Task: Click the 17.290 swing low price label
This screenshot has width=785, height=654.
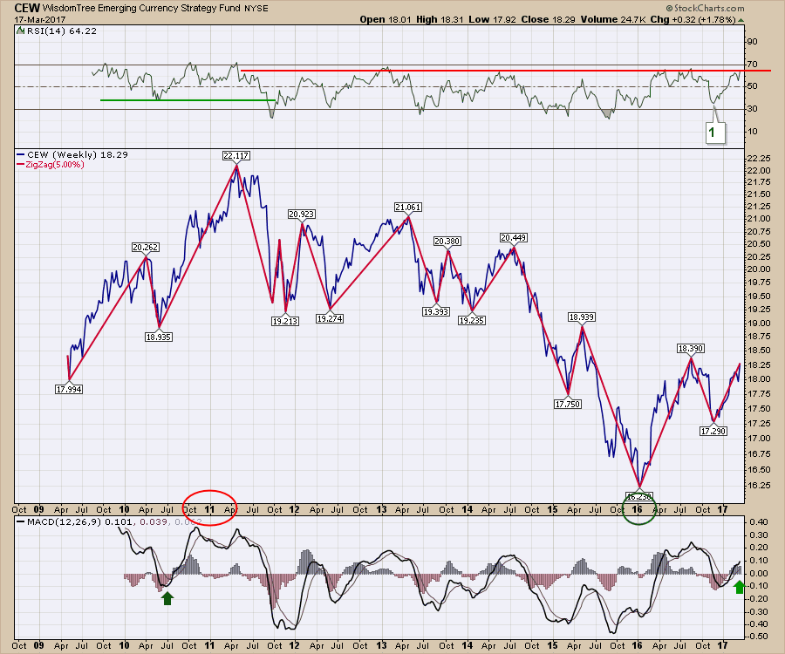Action: pyautogui.click(x=713, y=432)
